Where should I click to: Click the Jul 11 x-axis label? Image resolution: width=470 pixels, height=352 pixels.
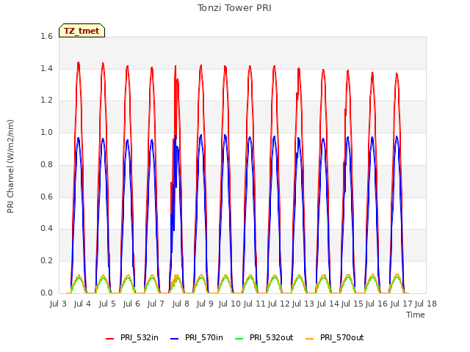coord(255,304)
